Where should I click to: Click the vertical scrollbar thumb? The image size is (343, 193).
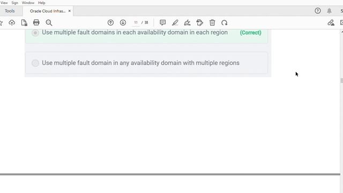[342, 80]
